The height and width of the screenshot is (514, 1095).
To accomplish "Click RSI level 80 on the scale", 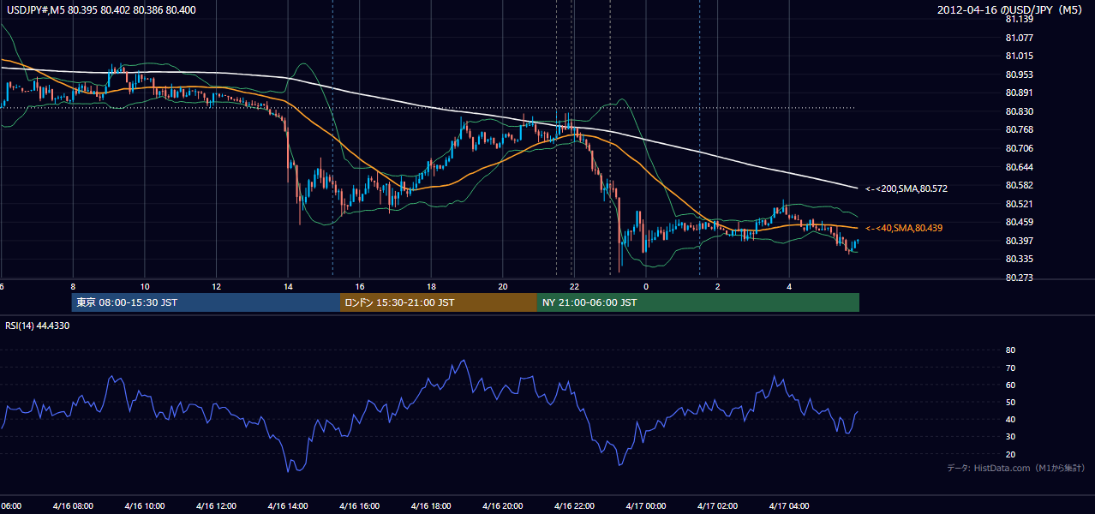I will [1010, 350].
